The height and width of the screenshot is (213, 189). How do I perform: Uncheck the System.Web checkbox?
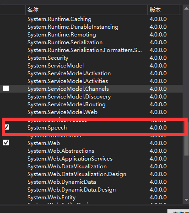tap(6, 143)
